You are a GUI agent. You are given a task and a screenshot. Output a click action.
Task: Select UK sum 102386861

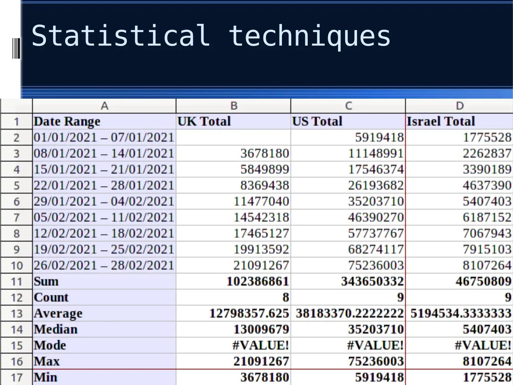coord(233,282)
